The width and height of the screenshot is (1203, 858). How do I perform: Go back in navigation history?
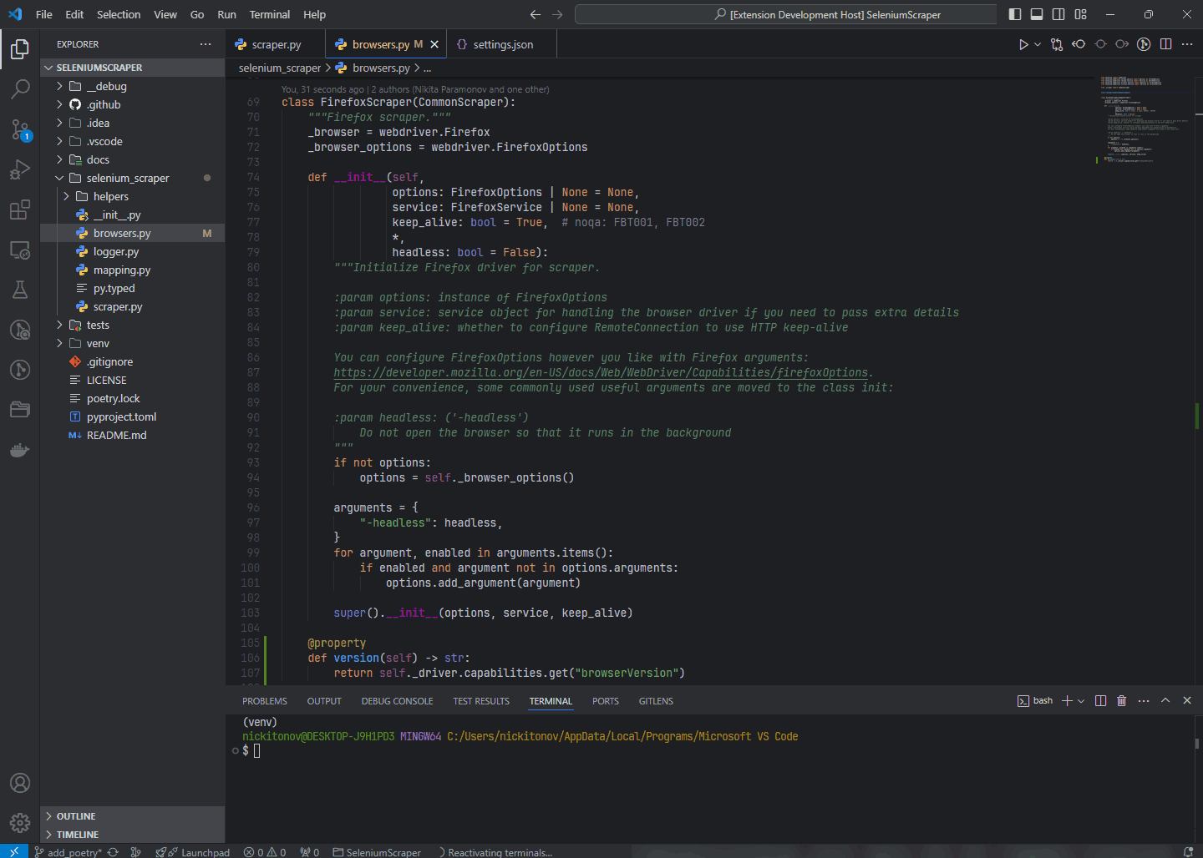click(x=536, y=14)
